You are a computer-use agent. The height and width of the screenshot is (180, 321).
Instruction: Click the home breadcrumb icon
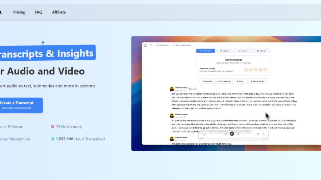[x=151, y=45]
